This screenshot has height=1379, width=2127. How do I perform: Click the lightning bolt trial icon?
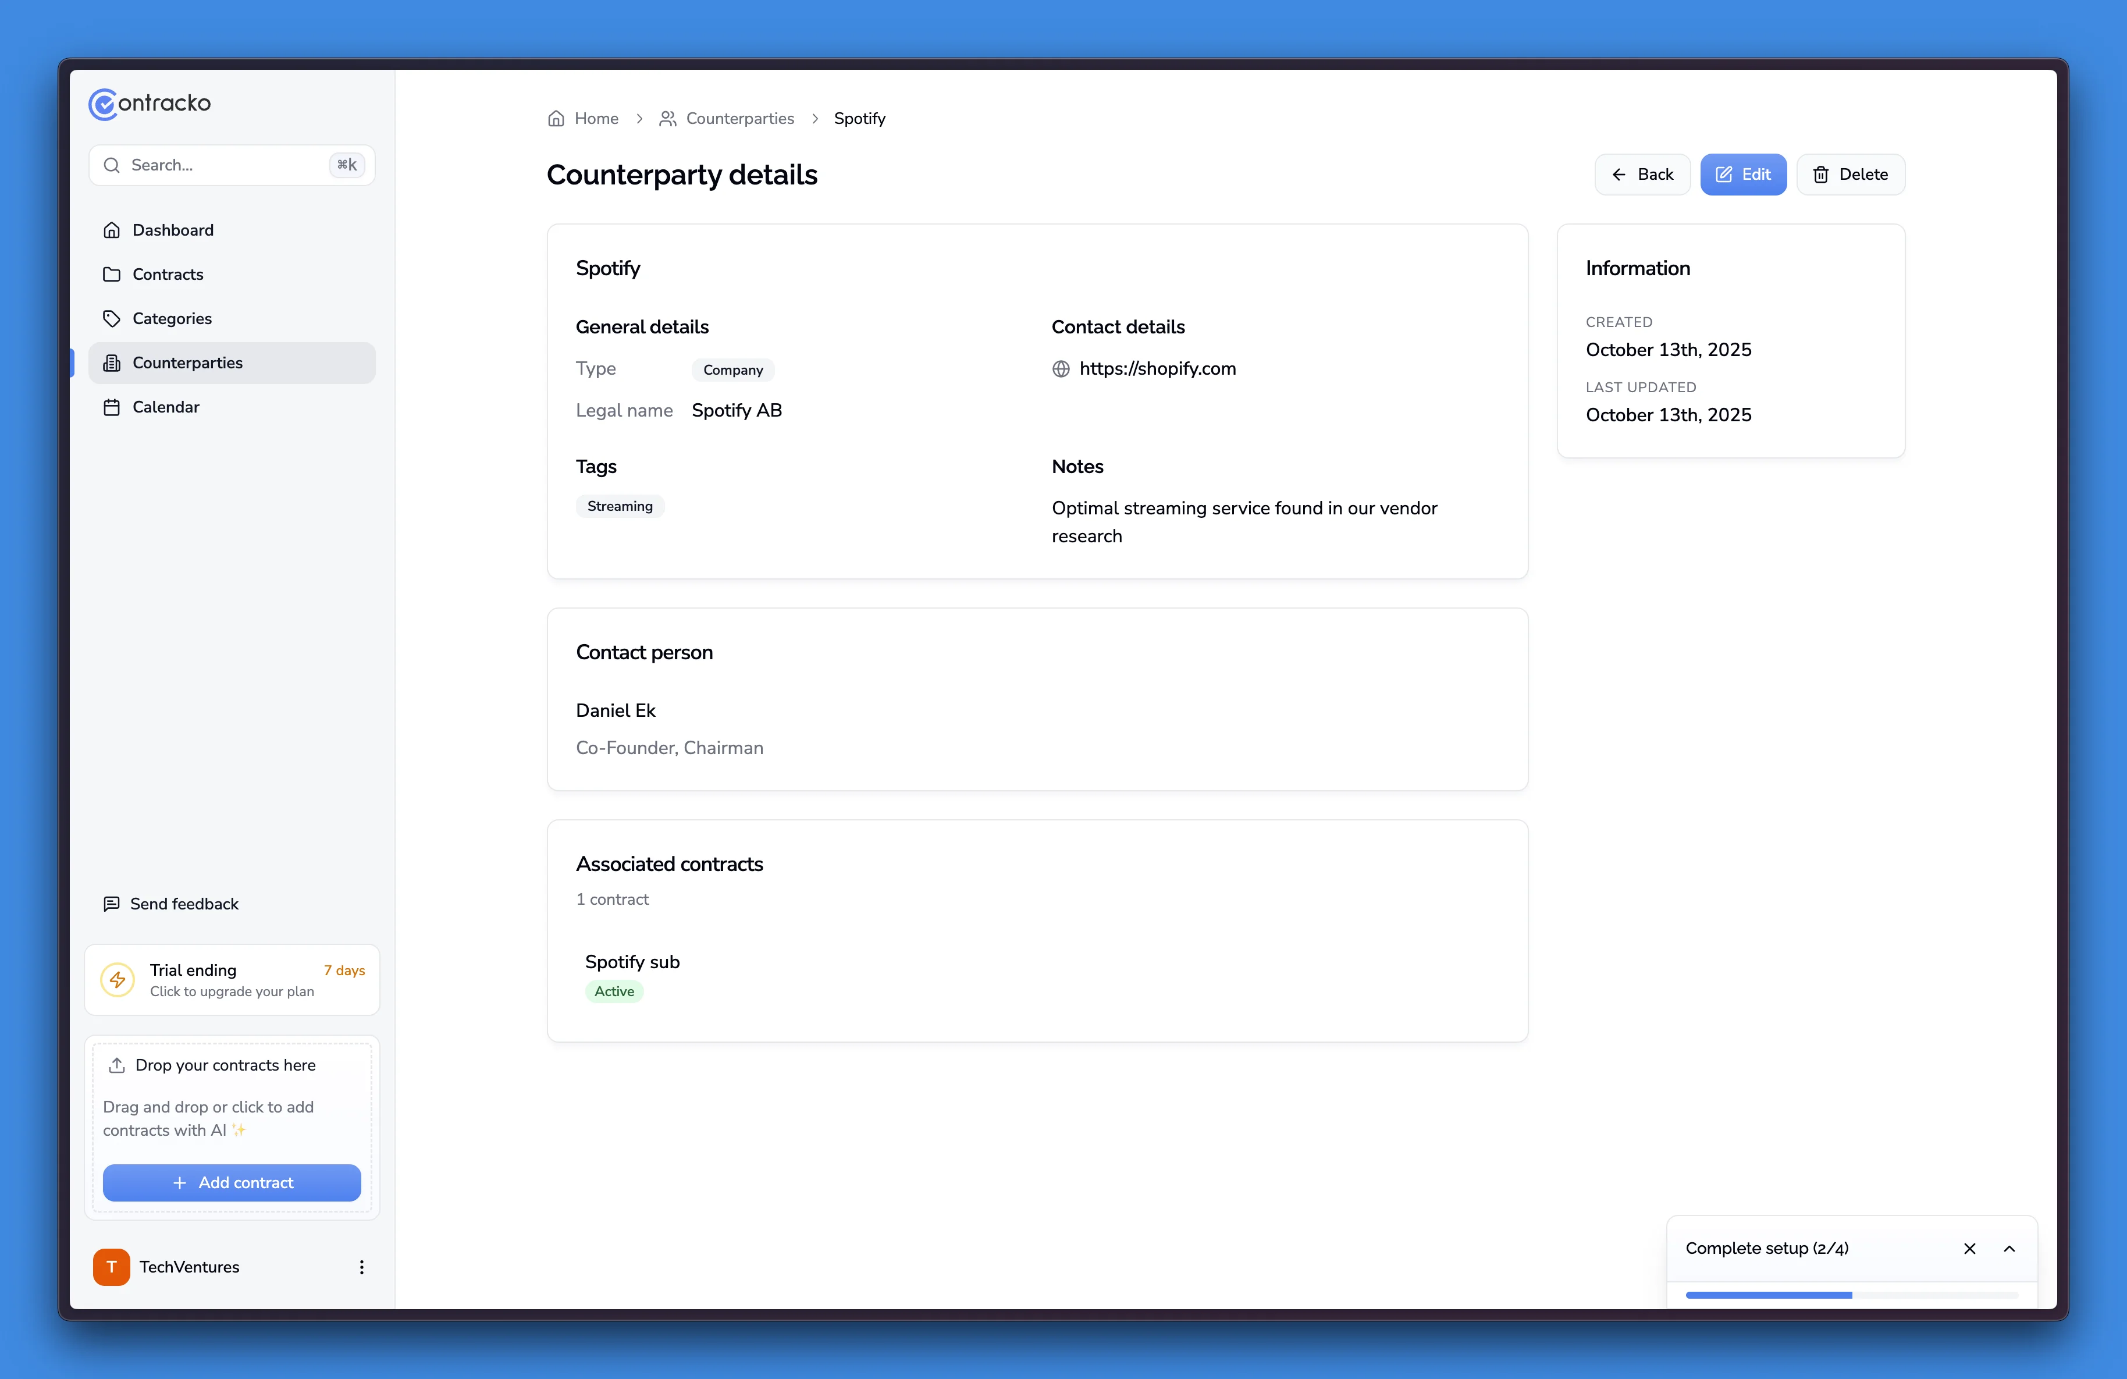(x=118, y=979)
